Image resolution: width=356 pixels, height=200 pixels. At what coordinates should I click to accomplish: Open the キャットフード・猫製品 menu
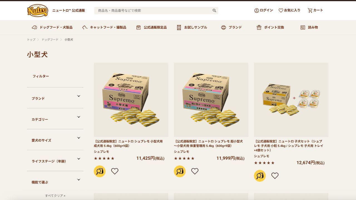pos(104,27)
